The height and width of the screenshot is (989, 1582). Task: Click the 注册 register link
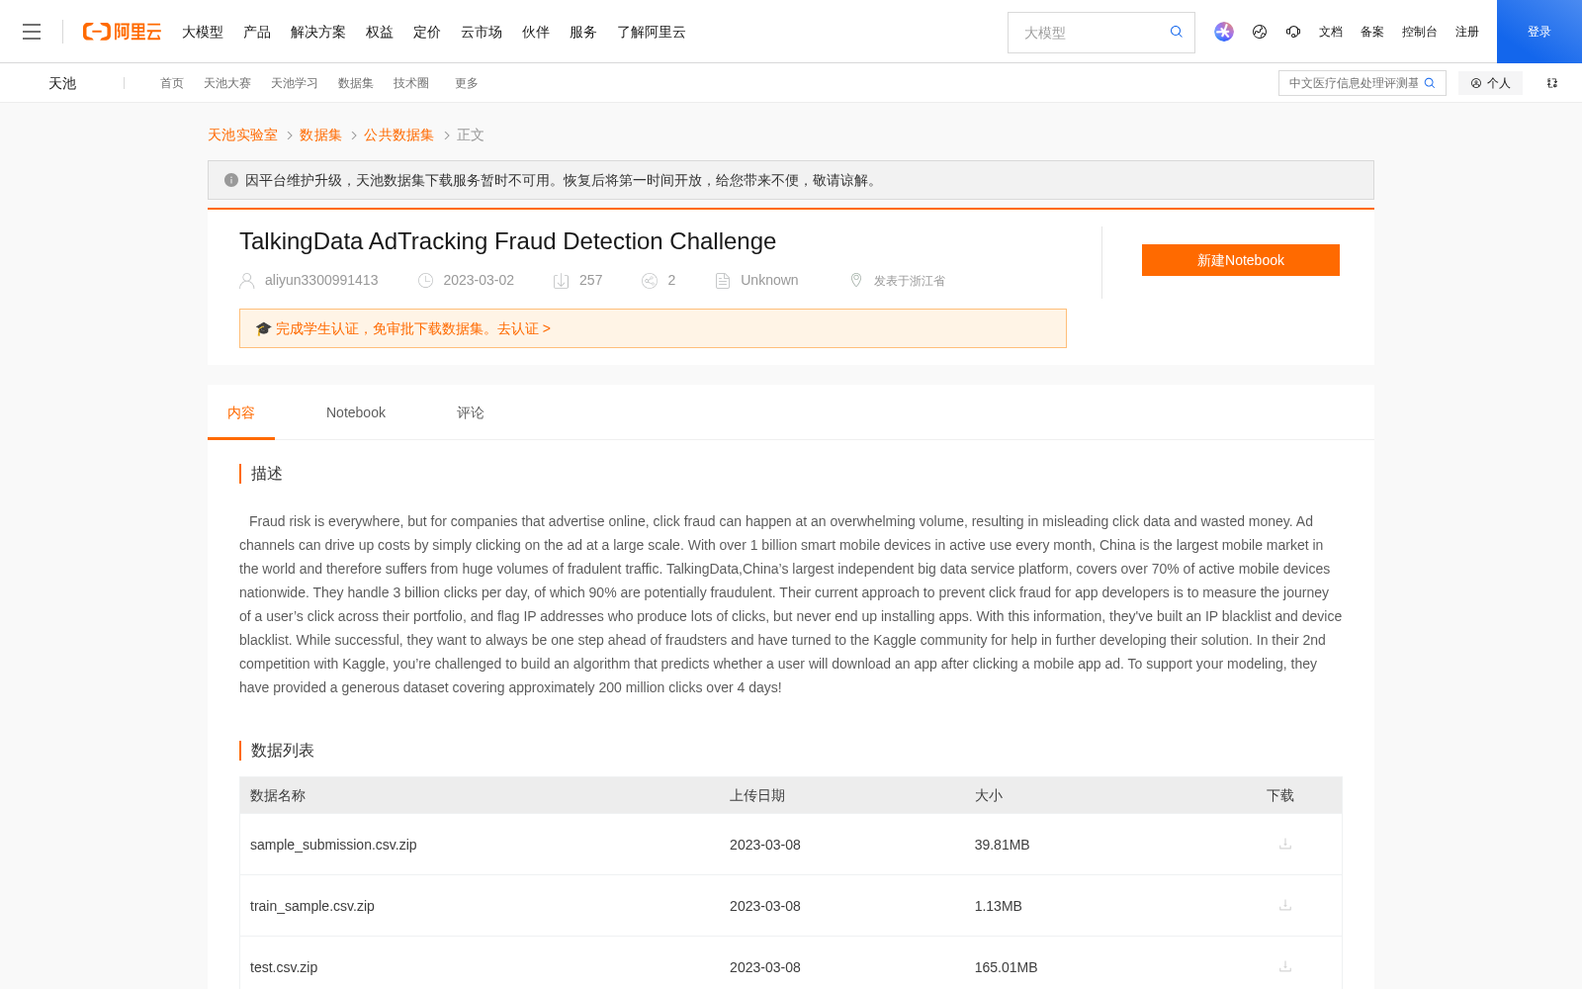click(x=1467, y=32)
